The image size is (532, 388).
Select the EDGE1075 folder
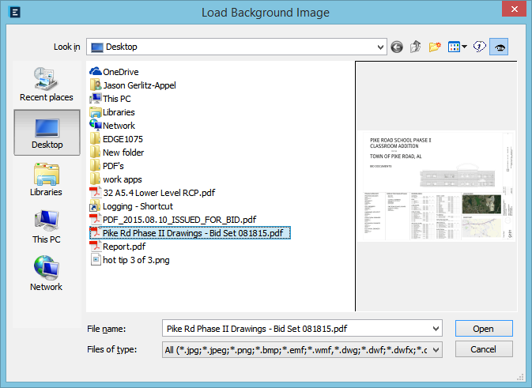click(x=123, y=139)
